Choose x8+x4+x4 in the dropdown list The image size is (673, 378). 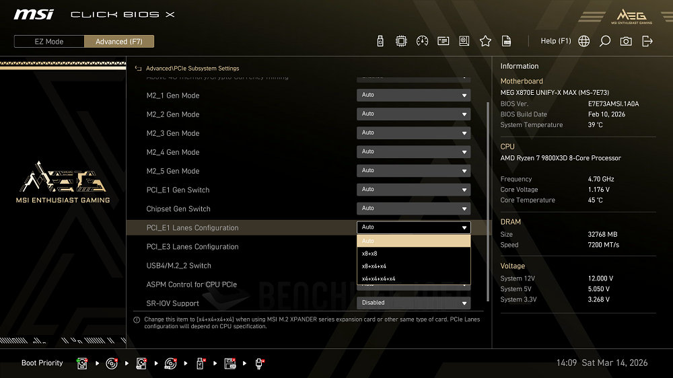[x=413, y=266]
